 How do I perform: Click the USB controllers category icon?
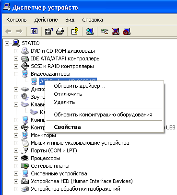(x=25, y=127)
